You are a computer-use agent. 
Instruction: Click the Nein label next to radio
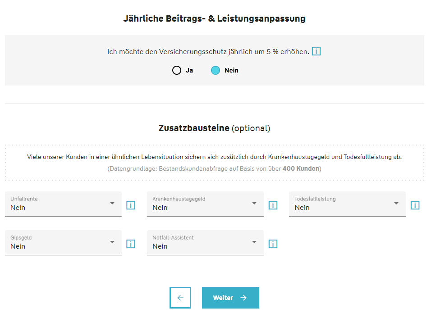(x=231, y=70)
